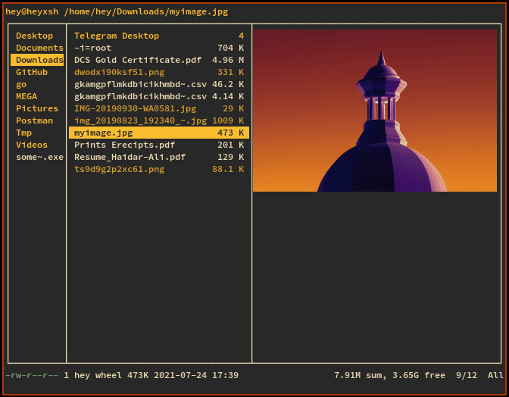Choose the go directory
The height and width of the screenshot is (397, 509).
click(x=21, y=84)
